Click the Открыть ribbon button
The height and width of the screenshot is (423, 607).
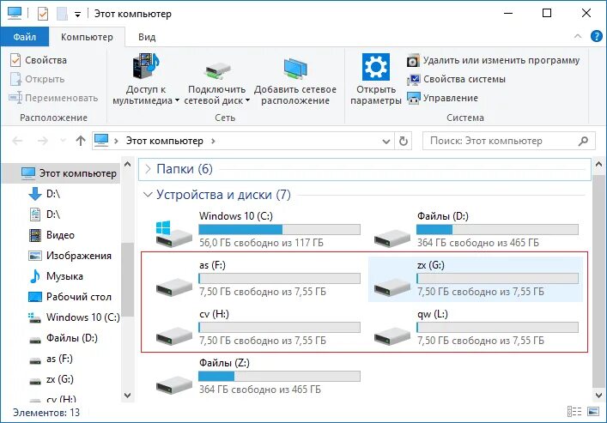[x=37, y=79]
